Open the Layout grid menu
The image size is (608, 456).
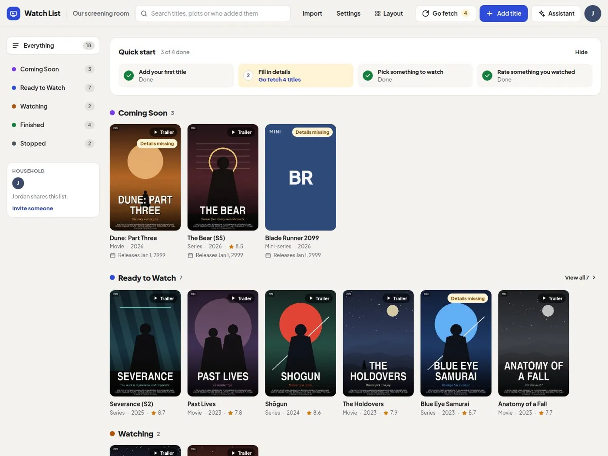pyautogui.click(x=389, y=13)
